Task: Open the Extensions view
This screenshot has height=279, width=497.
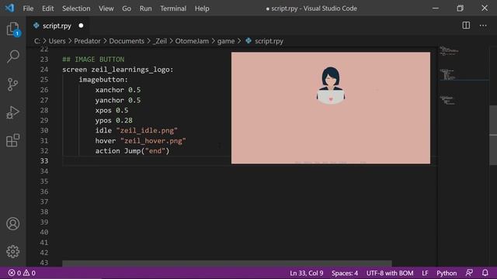Action: [x=13, y=140]
